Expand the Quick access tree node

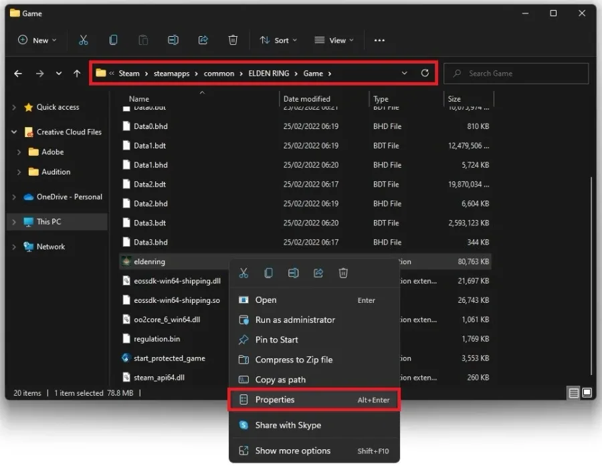pos(14,107)
